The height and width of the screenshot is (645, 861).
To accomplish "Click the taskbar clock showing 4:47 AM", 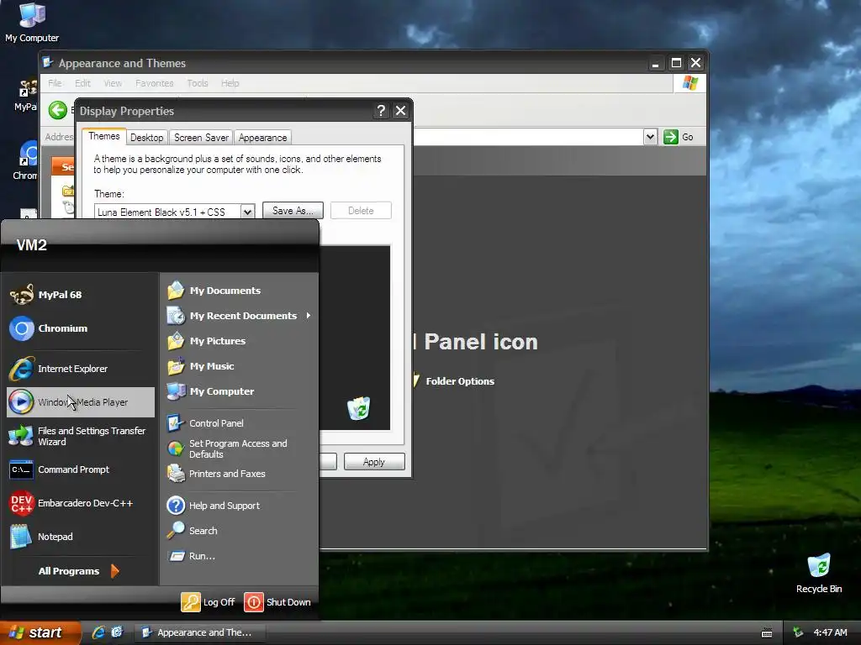I will pos(830,633).
